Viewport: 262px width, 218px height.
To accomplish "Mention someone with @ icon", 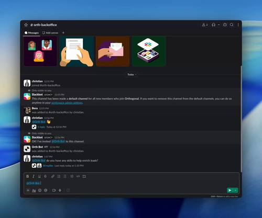I will pyautogui.click(x=46, y=190).
